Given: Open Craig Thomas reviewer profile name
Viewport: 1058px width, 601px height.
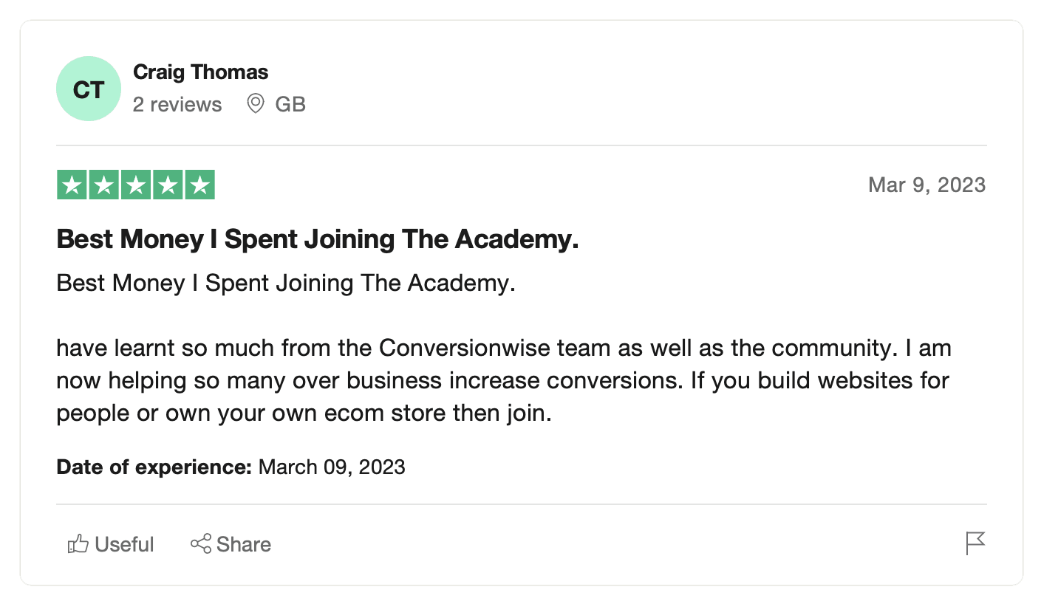Looking at the screenshot, I should (x=200, y=72).
